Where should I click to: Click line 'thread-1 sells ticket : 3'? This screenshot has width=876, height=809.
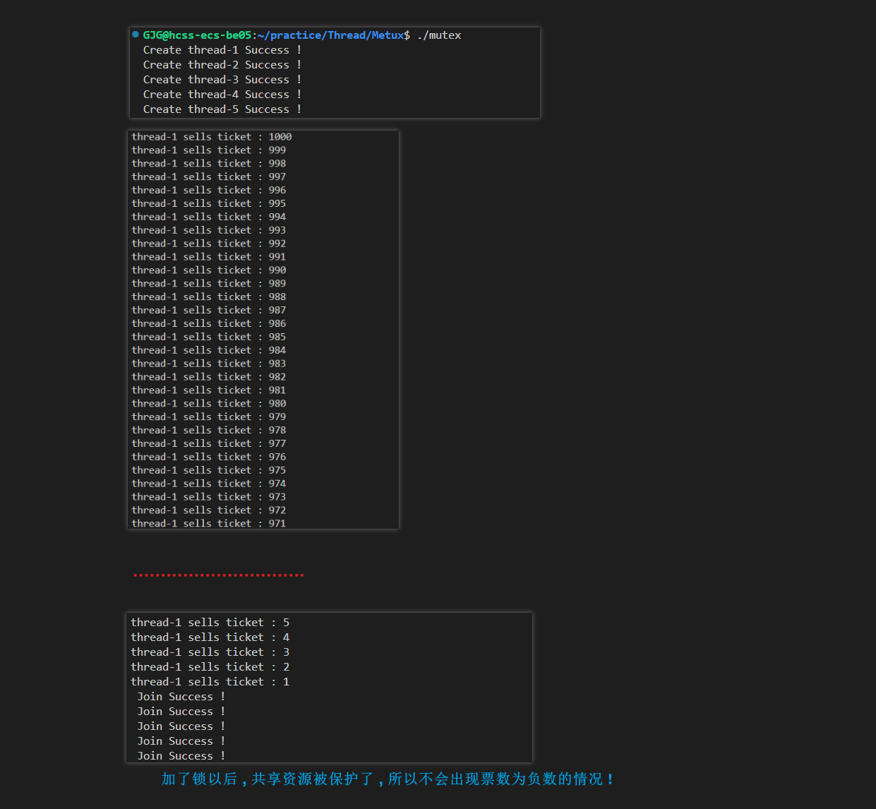[210, 652]
